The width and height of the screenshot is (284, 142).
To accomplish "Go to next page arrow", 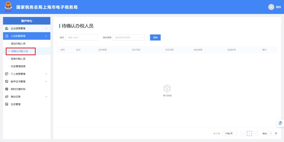I will [256, 134].
